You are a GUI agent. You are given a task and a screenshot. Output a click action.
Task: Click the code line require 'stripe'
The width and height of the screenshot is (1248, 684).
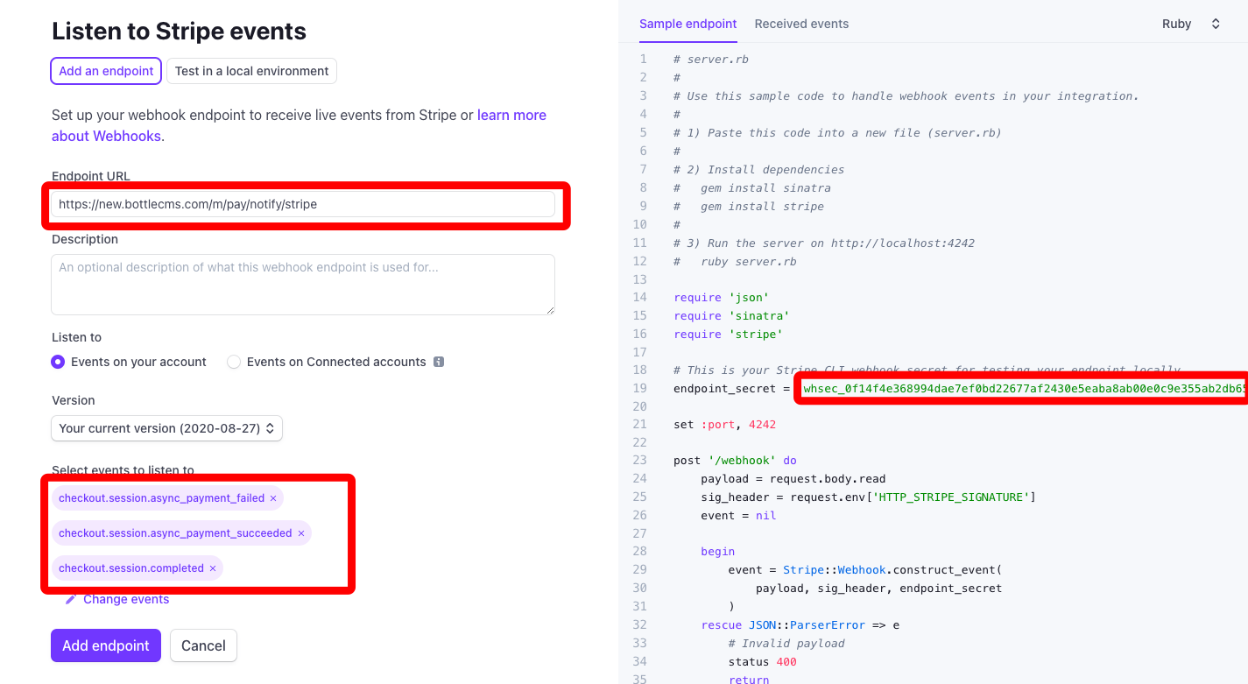click(x=728, y=334)
